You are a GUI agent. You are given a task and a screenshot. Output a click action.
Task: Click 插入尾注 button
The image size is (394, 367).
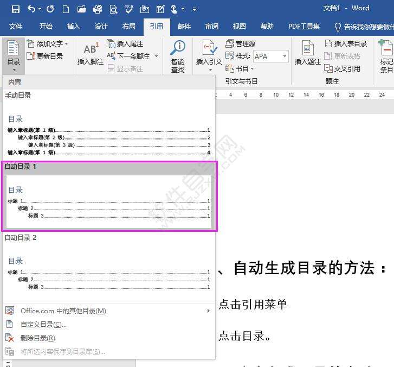(x=125, y=44)
